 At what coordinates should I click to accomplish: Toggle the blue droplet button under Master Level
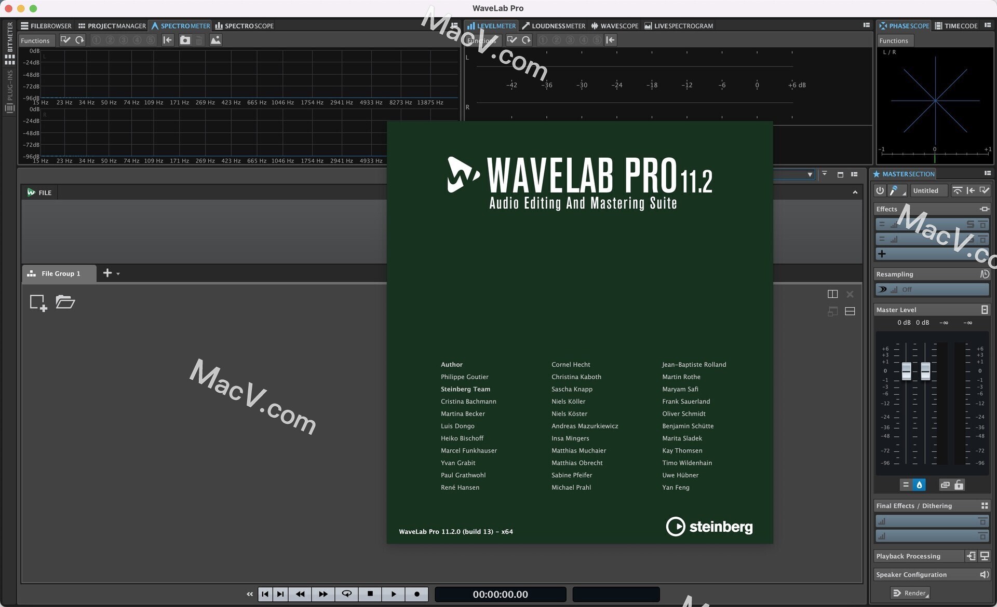(x=919, y=485)
